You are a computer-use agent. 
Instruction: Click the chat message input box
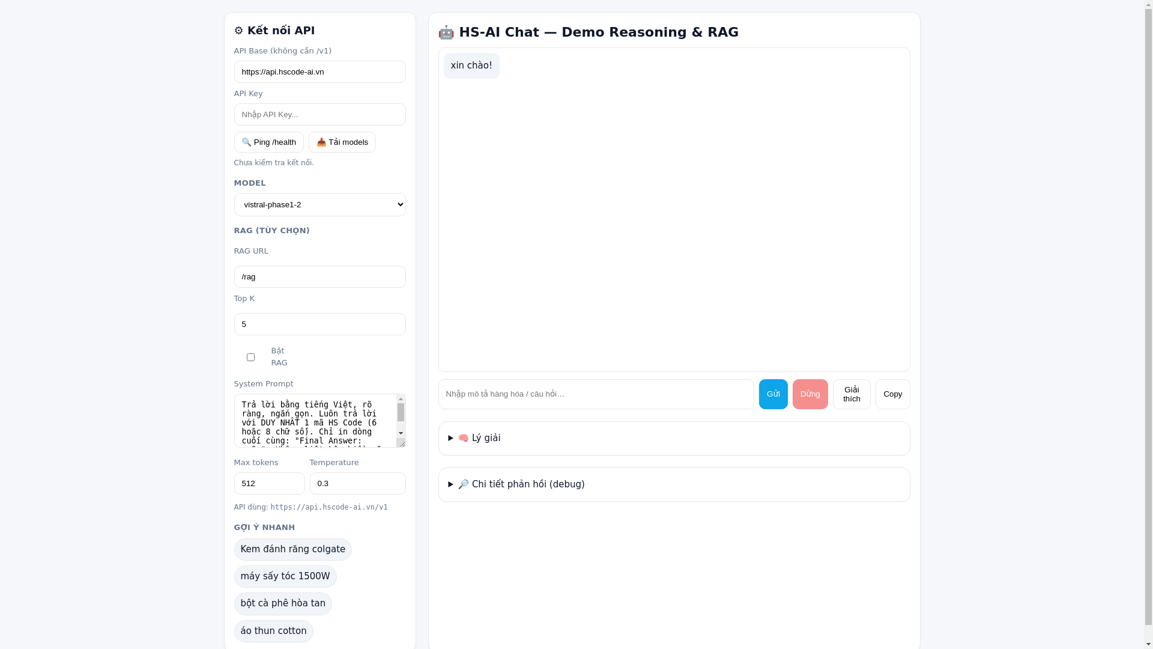pyautogui.click(x=596, y=394)
